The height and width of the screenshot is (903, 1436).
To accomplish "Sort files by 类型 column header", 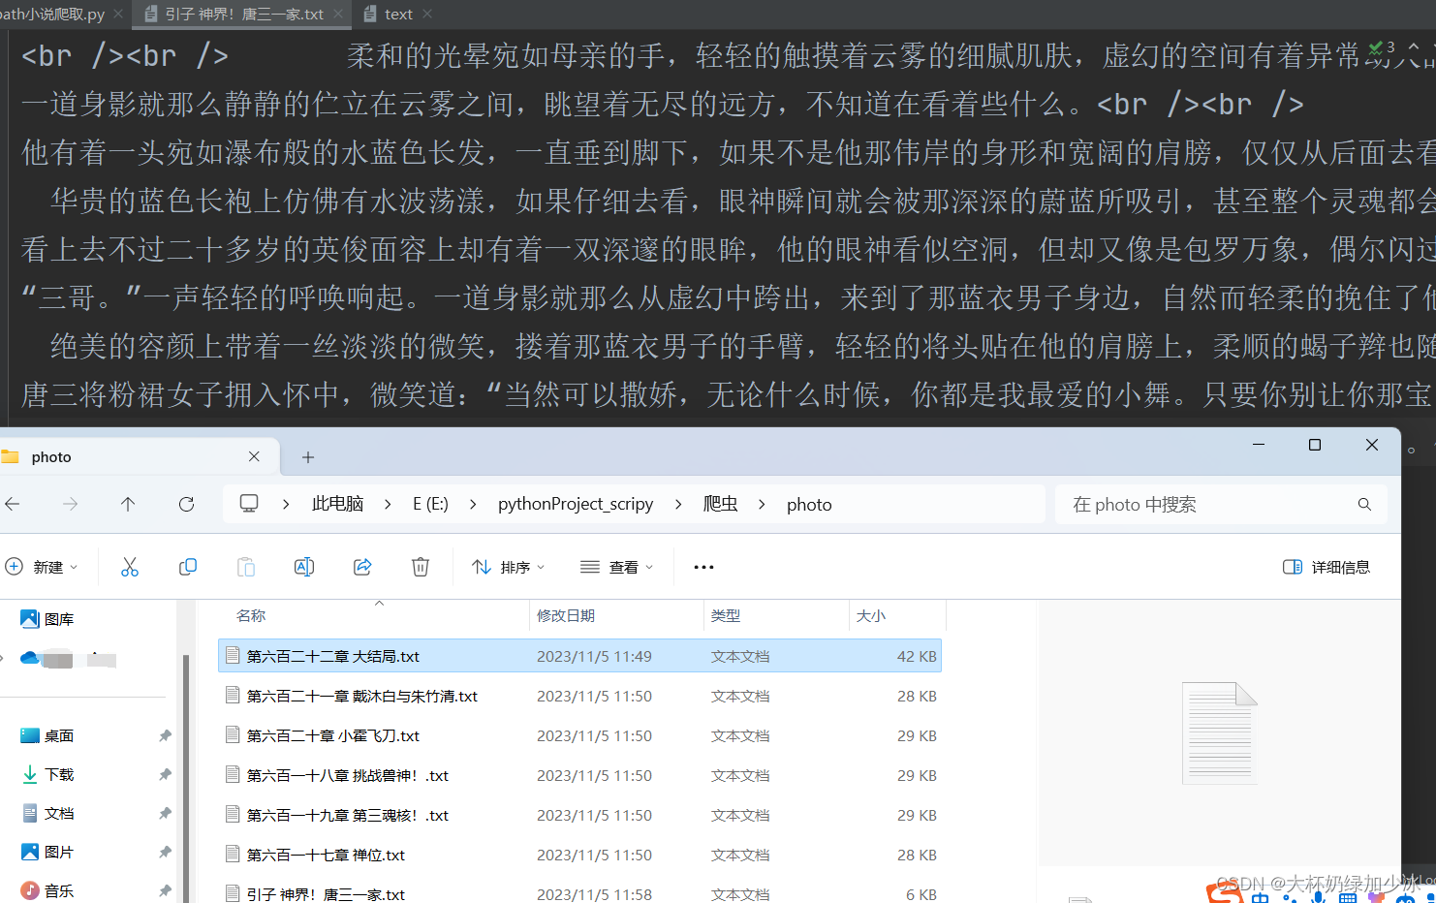I will 725,616.
